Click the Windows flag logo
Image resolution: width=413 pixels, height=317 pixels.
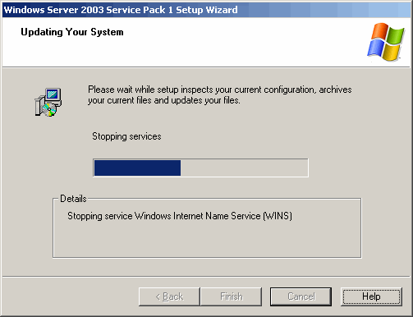(386, 42)
